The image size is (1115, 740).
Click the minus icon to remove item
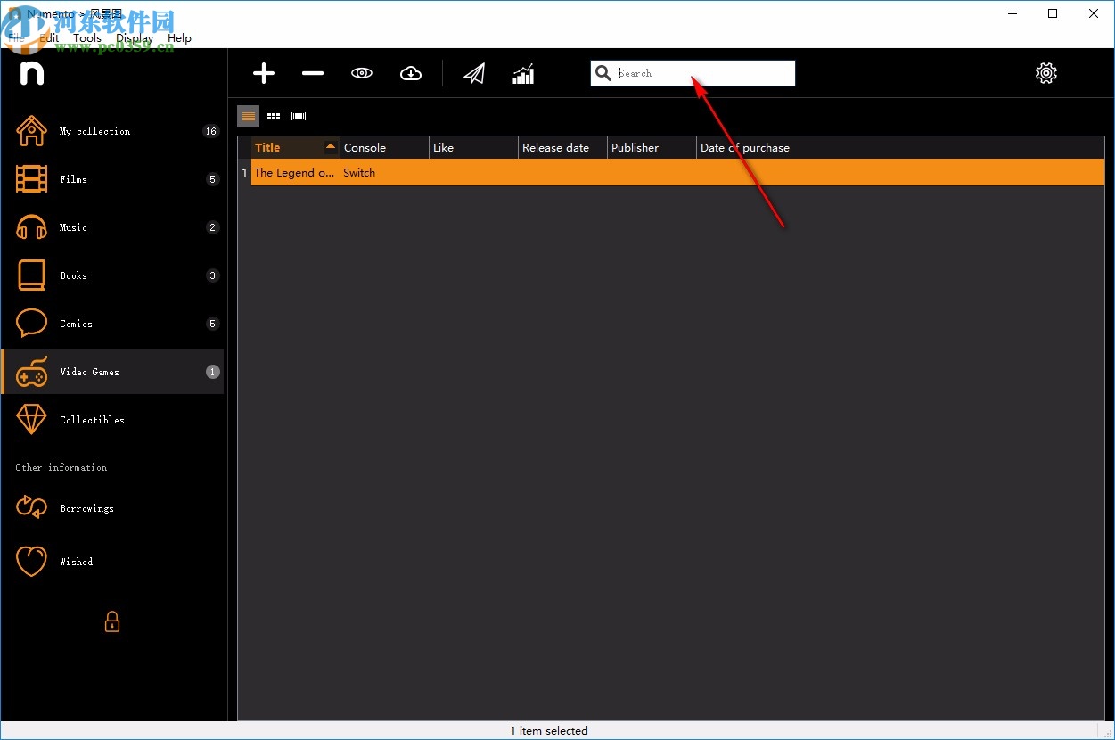pos(313,73)
